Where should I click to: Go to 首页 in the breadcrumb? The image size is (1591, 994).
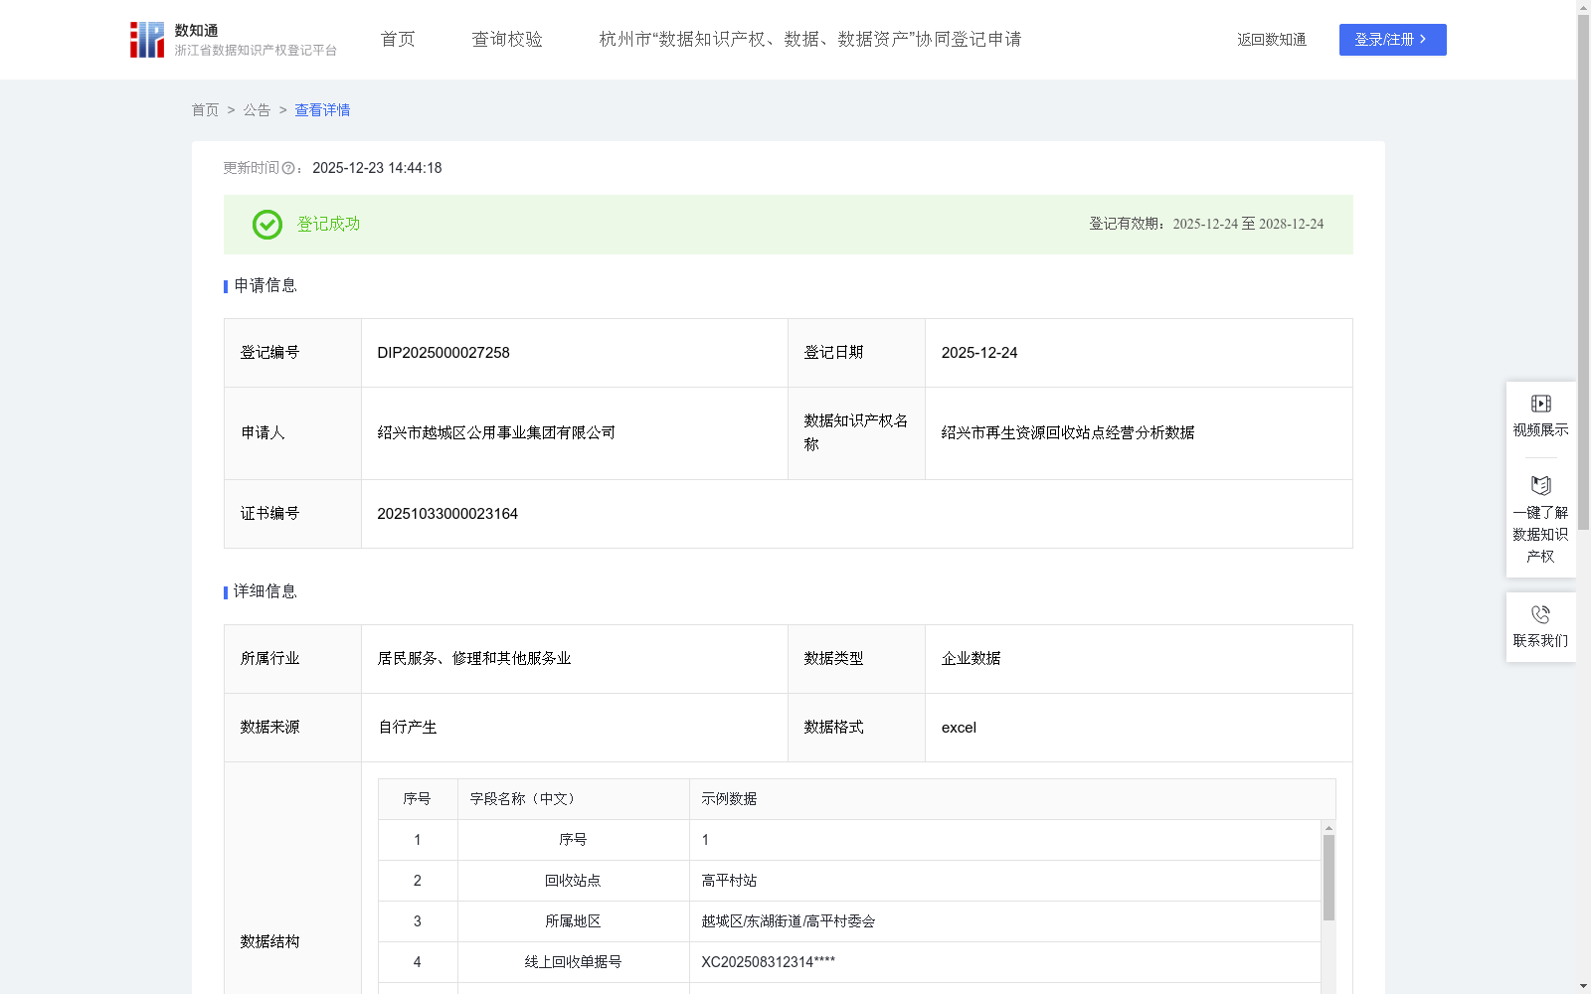(x=205, y=110)
